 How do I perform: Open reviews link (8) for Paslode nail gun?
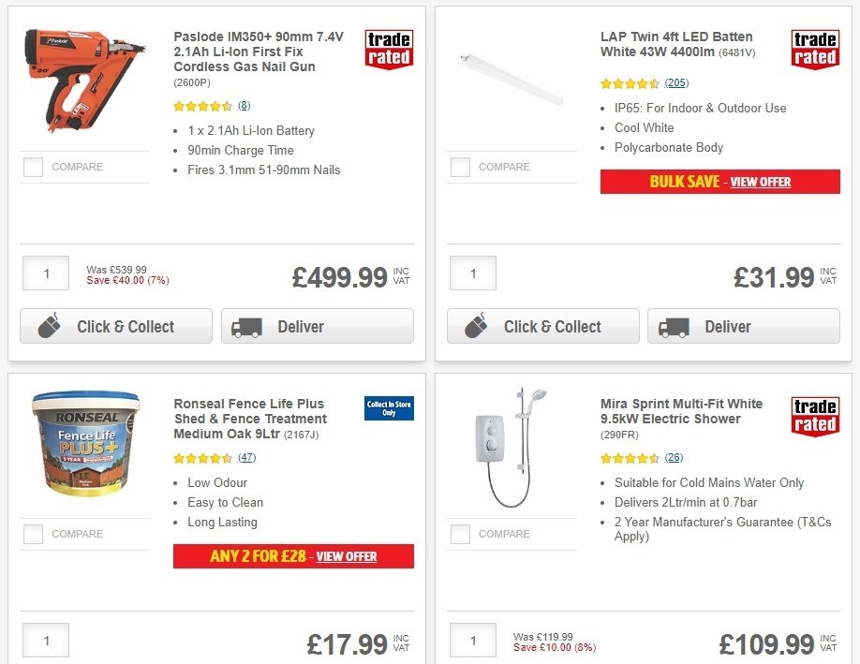coord(243,105)
